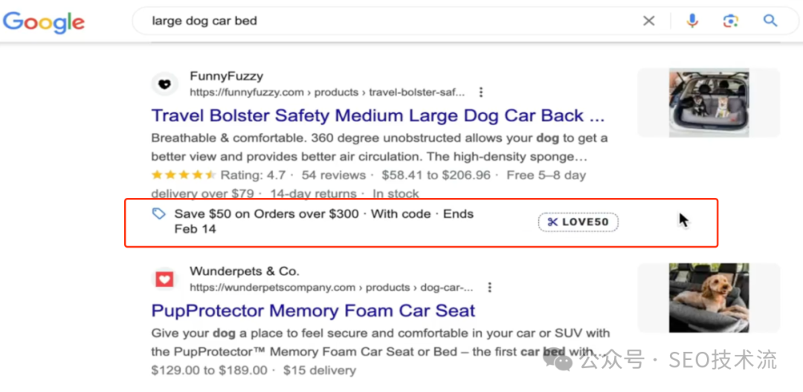Screen dimensions: 803x392
Task: Click the Wunderpets heart favicon
Action: pos(165,279)
